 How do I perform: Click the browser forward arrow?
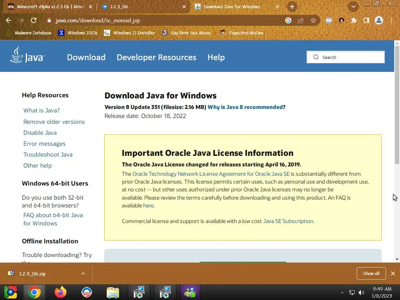pyautogui.click(x=21, y=20)
